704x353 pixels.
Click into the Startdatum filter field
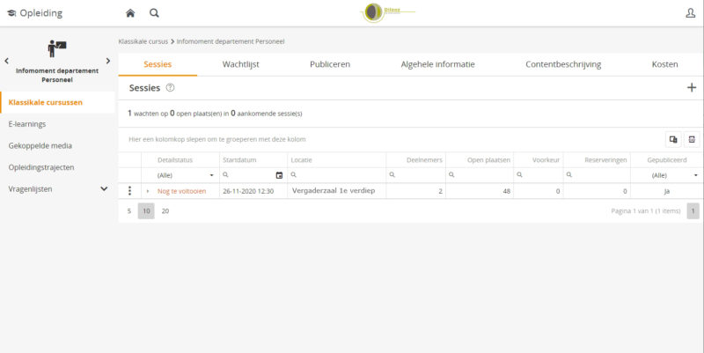[x=252, y=175]
